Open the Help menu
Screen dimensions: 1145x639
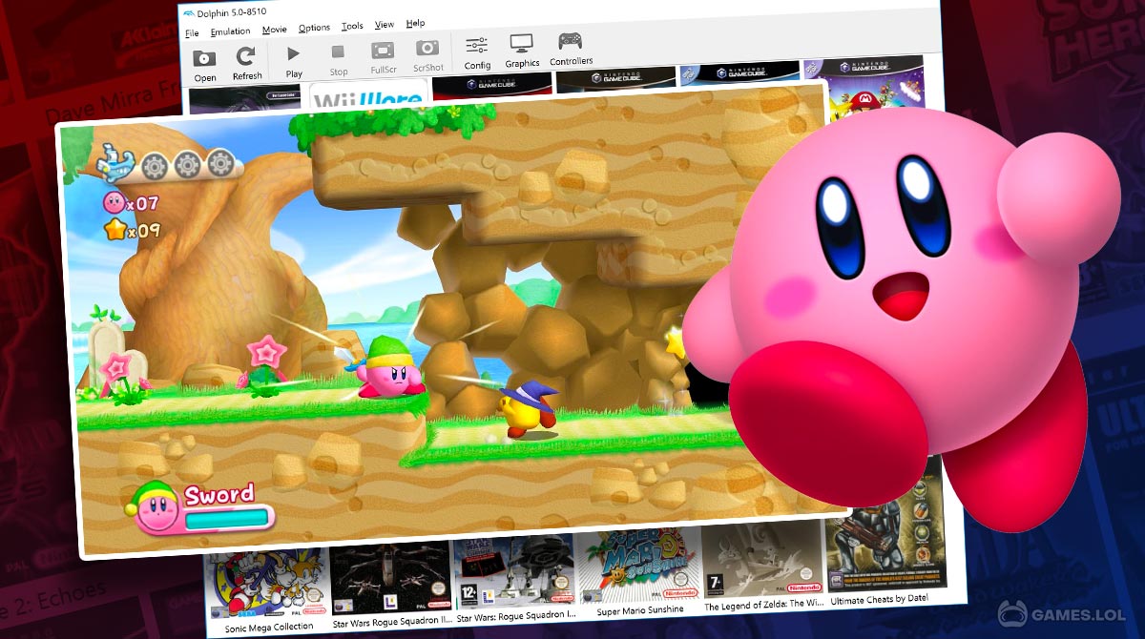tap(415, 23)
